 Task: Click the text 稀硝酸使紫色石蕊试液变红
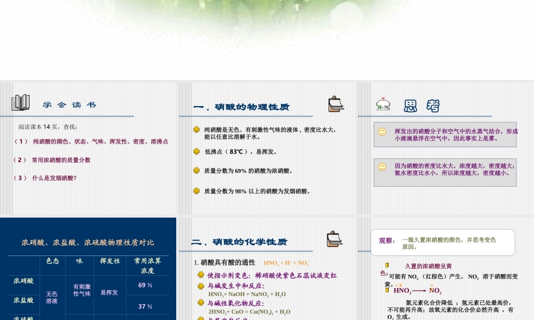[x=296, y=275]
